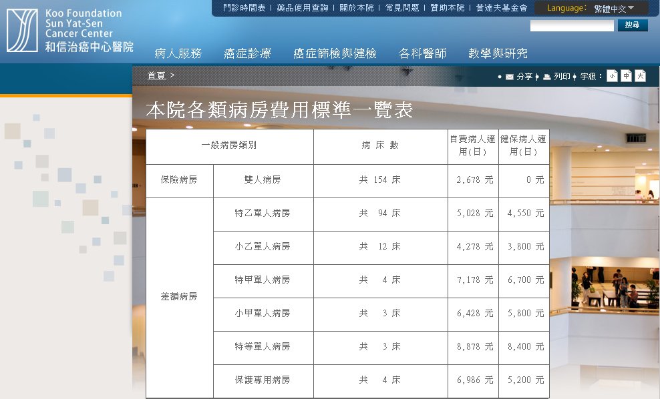Click the 6,700 元 cell

tap(524, 282)
